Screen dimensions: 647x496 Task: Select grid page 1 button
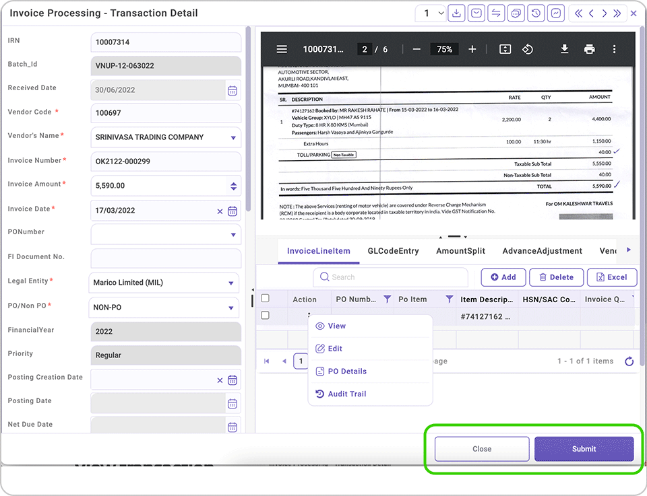pyautogui.click(x=301, y=361)
